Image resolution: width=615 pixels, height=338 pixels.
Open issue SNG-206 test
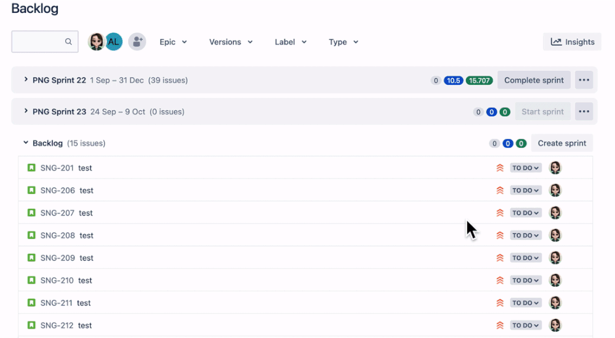(305, 190)
